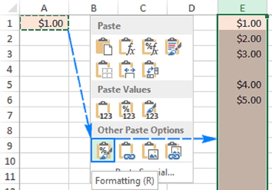Screen dimensions: 272x190
Task: Click the standard Paste clipboard icon
Action: coord(104,46)
